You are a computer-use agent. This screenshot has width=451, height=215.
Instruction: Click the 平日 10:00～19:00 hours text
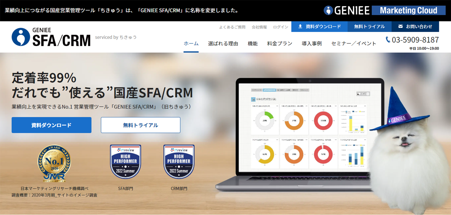pos(424,48)
